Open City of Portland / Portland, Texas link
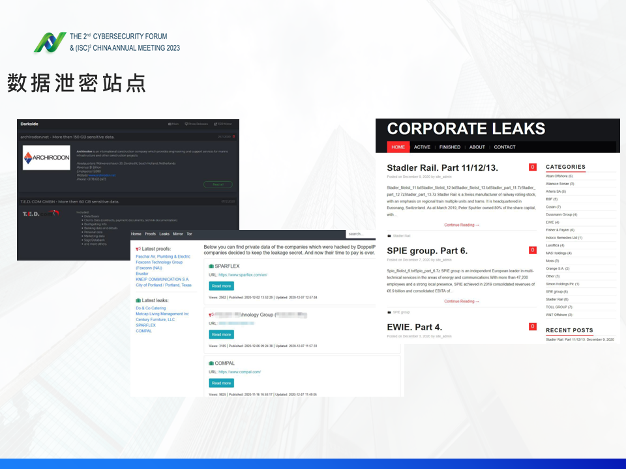 coord(164,285)
